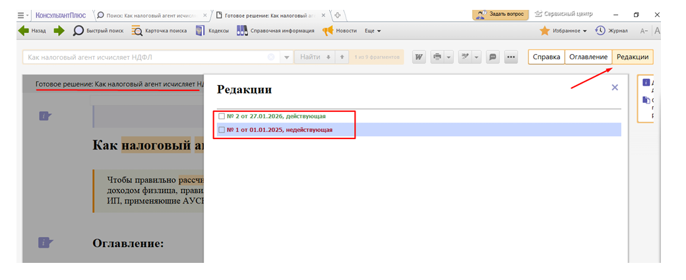
Task: Switch to the Справка tab
Action: pos(546,57)
